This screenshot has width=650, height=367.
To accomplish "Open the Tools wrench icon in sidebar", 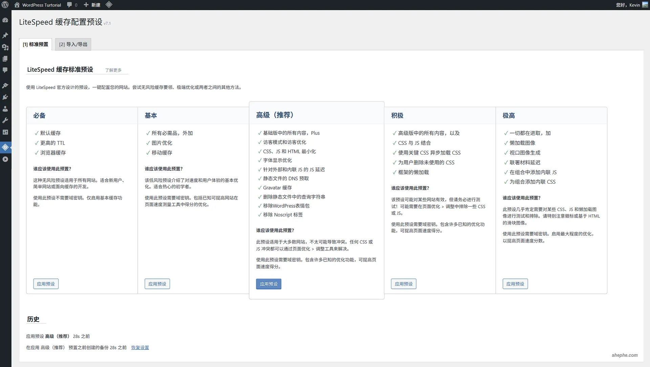I will point(5,120).
